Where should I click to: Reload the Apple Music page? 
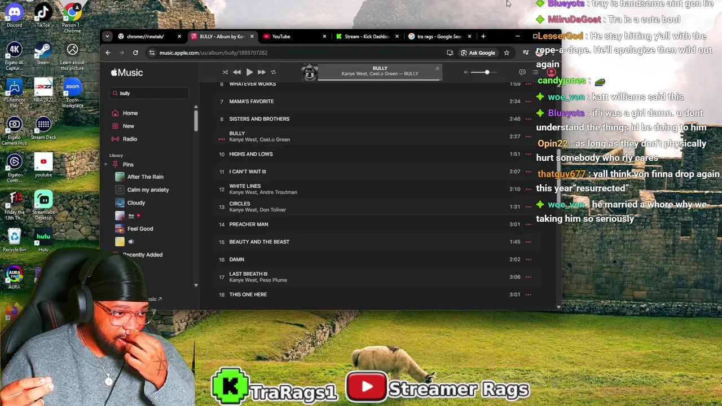coord(135,52)
